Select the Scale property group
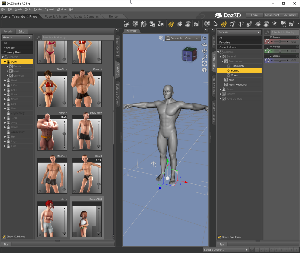 point(234,75)
